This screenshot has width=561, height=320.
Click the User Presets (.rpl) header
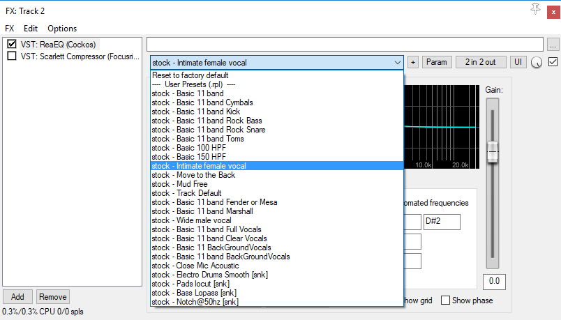pos(277,84)
